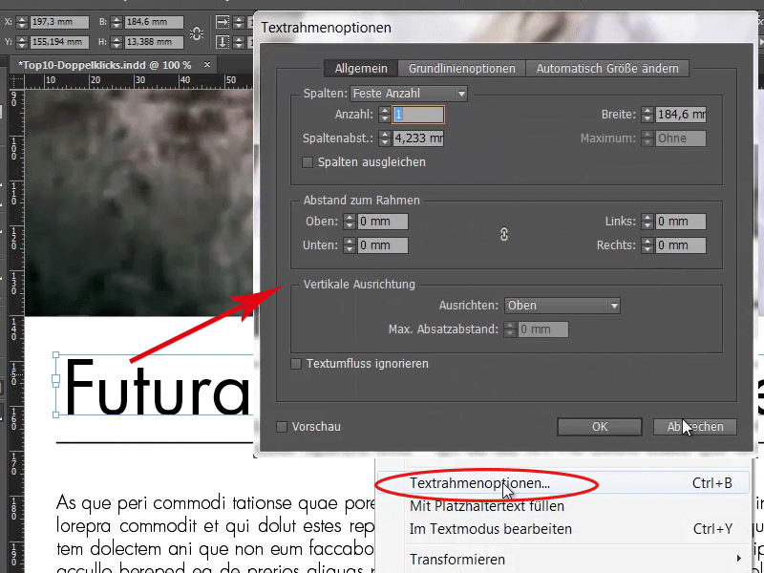Click the link inset values chain icon
764x573 pixels.
click(504, 234)
